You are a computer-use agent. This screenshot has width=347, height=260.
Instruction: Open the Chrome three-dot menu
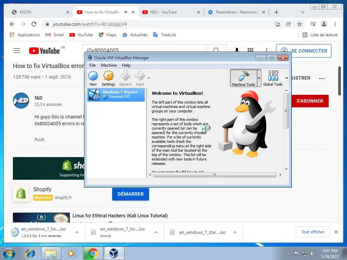335,24
